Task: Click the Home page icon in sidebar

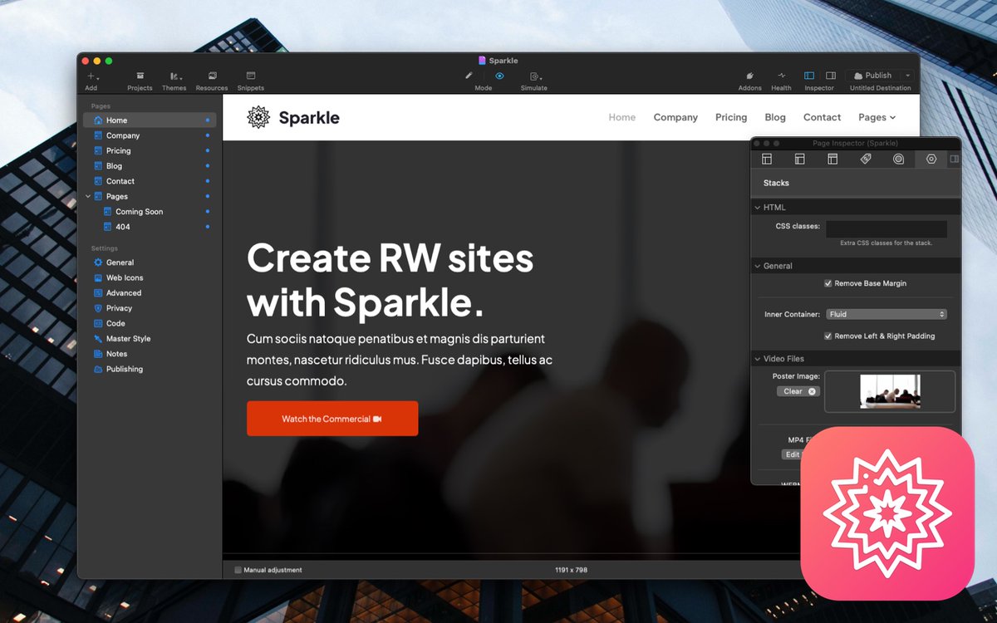Action: pos(98,120)
